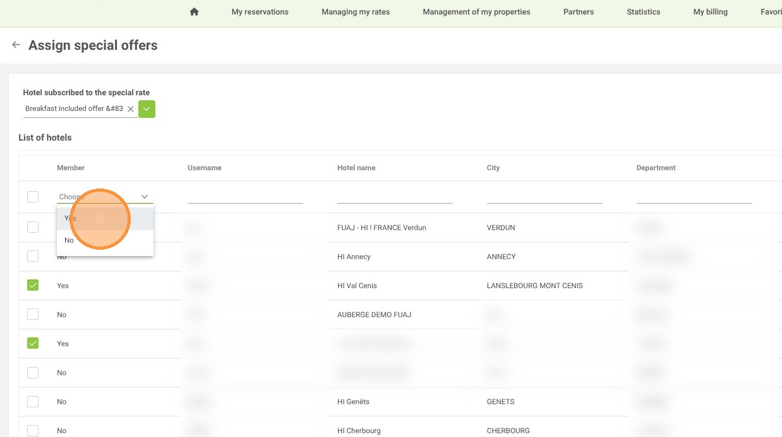The height and width of the screenshot is (437, 782).
Task: Sort by the City column header
Action: 493,168
